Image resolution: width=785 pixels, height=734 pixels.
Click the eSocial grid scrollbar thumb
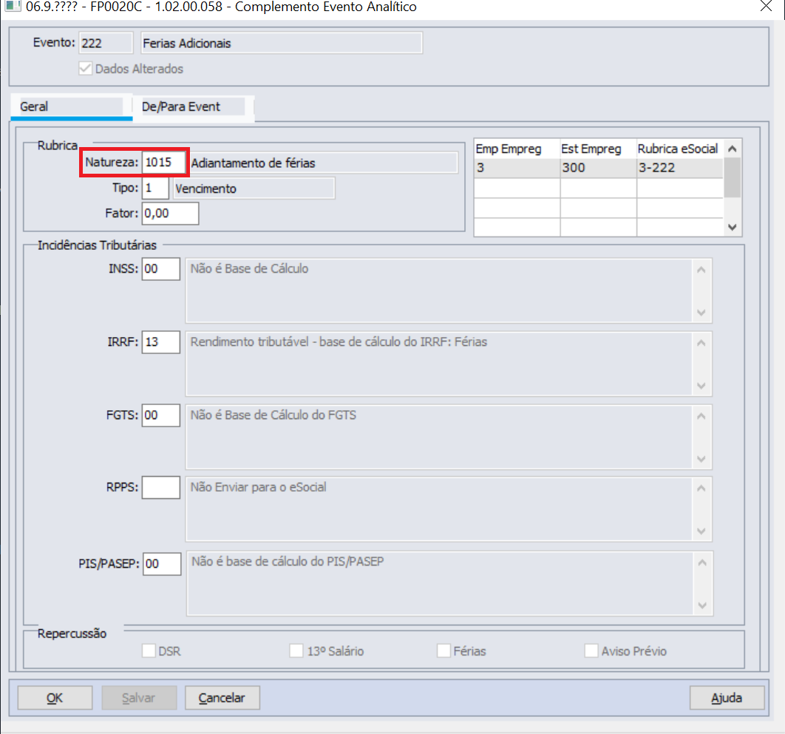coord(732,177)
